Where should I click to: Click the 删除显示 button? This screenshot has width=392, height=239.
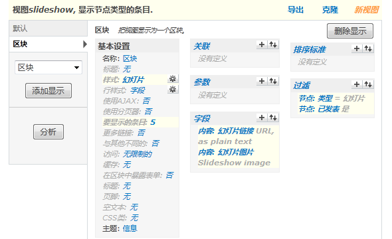click(350, 31)
